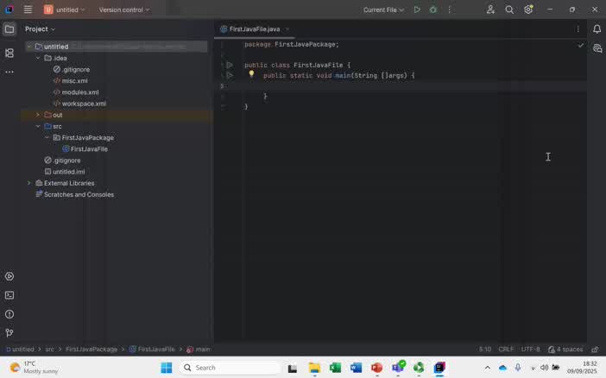Change CRLF line separator in status bar
606x378 pixels.
click(x=506, y=350)
